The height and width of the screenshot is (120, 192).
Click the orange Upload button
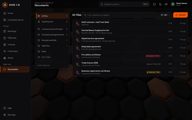pyautogui.click(x=180, y=15)
